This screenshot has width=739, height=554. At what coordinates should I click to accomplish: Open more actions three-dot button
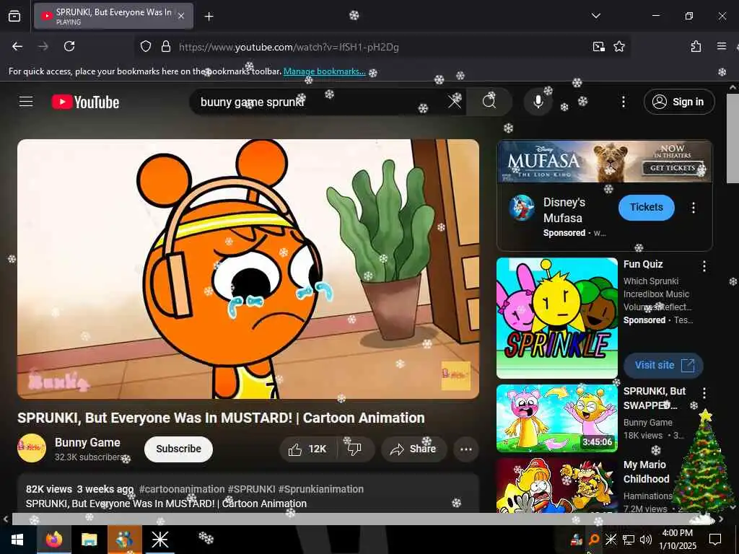(x=466, y=449)
